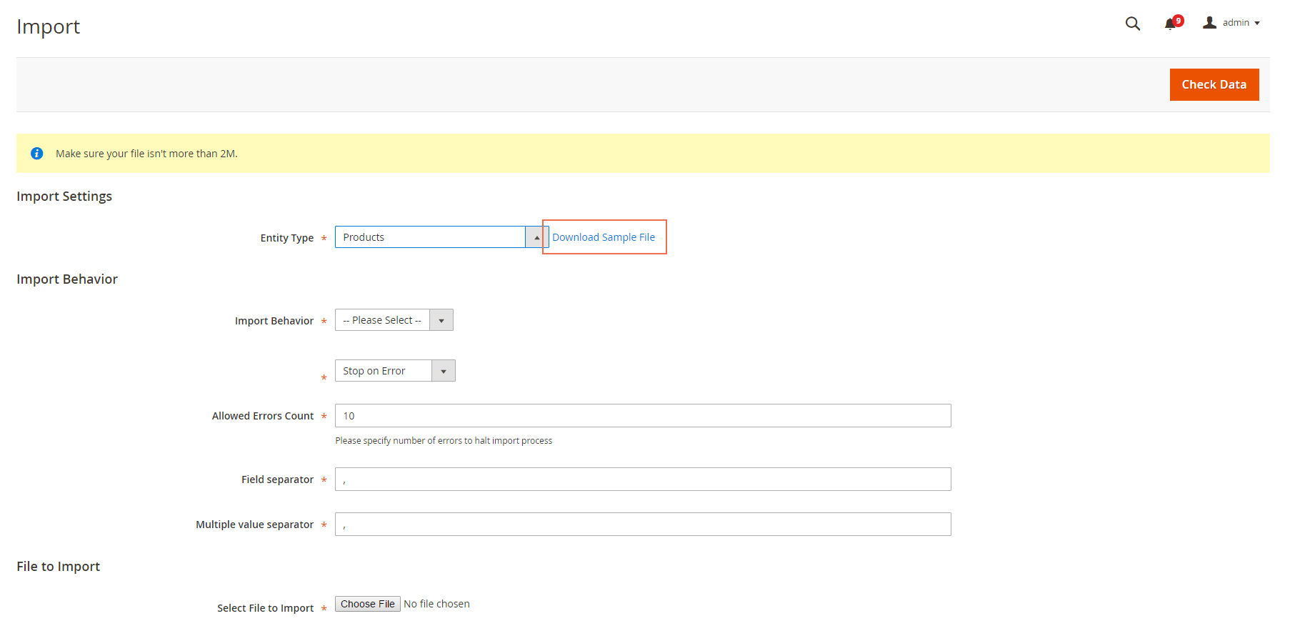Open the Entity Type Products dropdown
The width and height of the screenshot is (1290, 626).
[x=441, y=237]
